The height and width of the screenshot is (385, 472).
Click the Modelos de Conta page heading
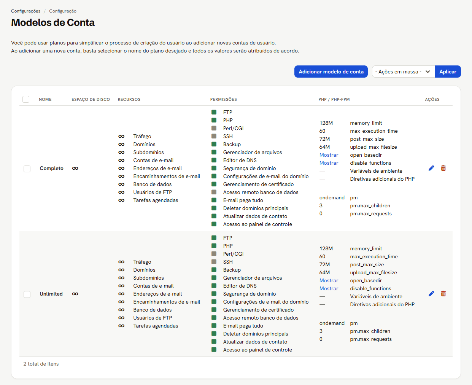point(53,22)
